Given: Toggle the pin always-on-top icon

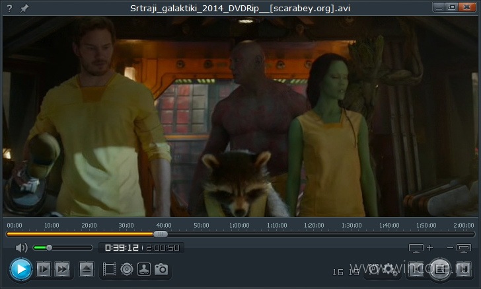Looking at the screenshot, I should tap(24, 9).
